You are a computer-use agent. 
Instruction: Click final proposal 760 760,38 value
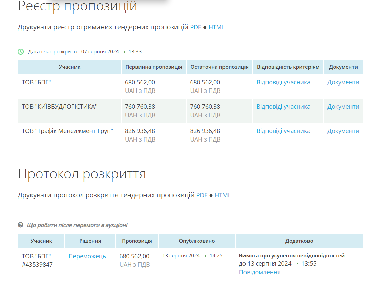click(x=205, y=107)
